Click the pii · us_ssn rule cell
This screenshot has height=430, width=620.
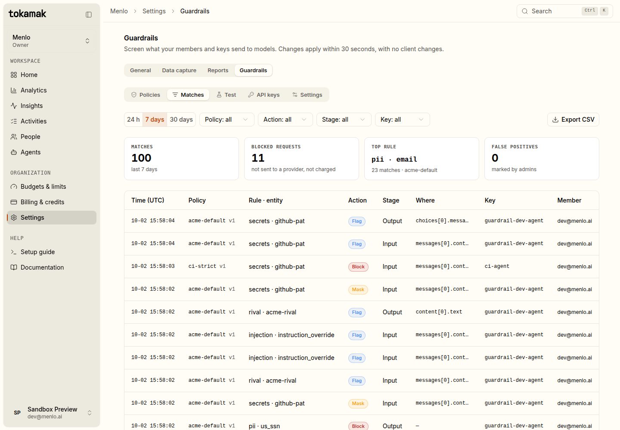coord(264,426)
